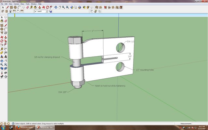Screen dimensions: 208x130
Task: Click the Measurements input box
Action: pos(200,123)
